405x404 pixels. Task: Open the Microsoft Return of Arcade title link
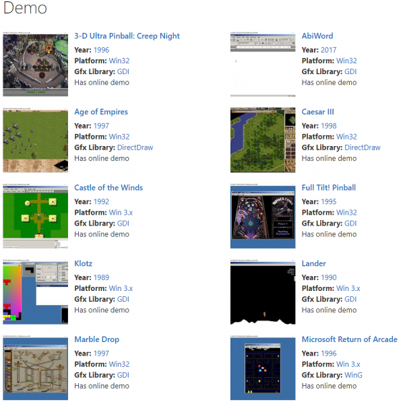click(349, 339)
